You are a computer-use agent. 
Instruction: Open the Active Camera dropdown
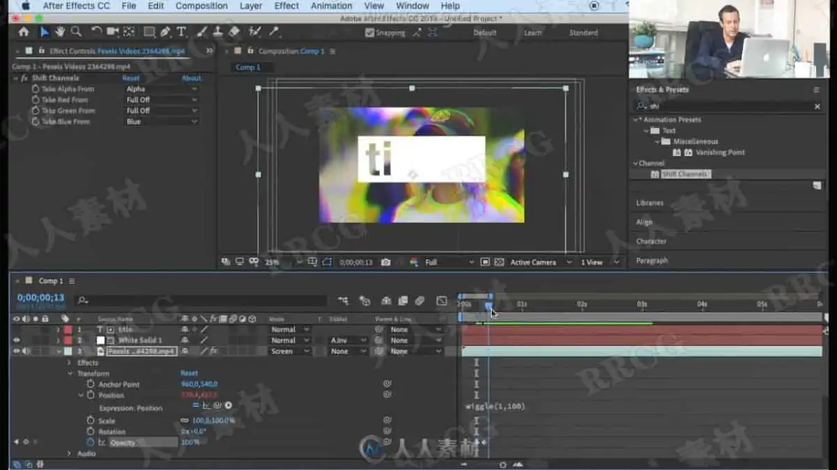coord(541,263)
